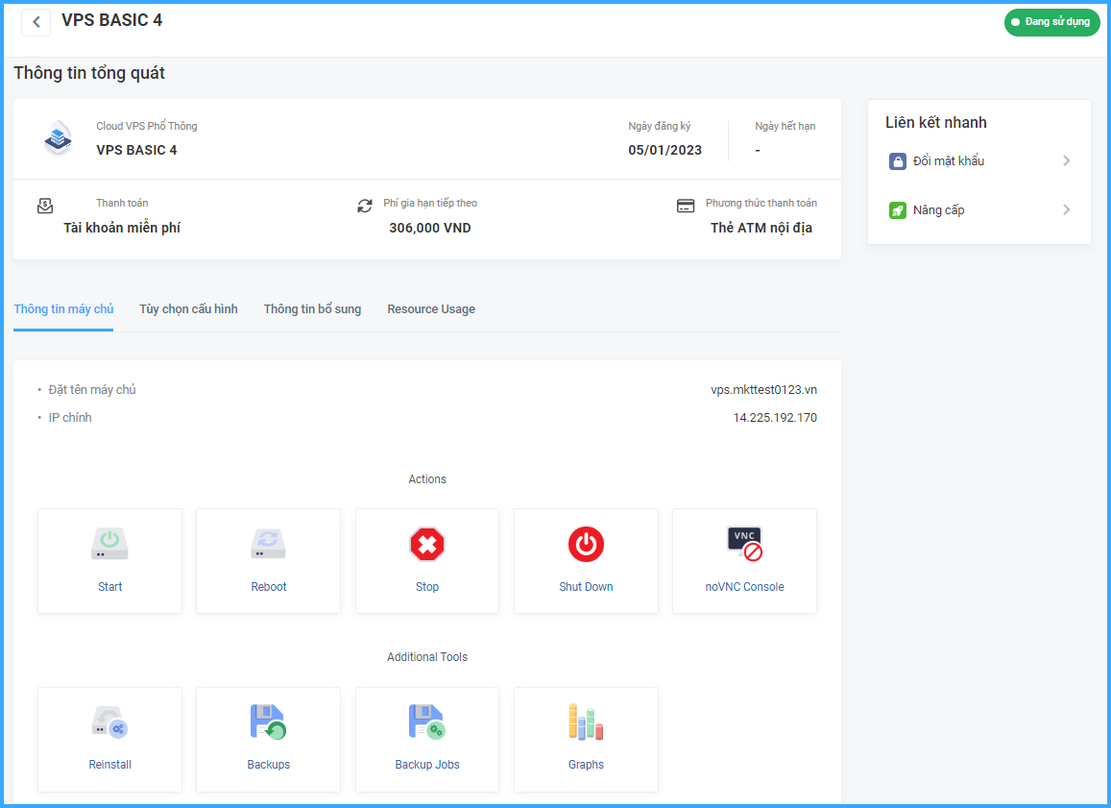The image size is (1111, 808).
Task: Click the Backups floppy disk icon
Action: coord(269,722)
